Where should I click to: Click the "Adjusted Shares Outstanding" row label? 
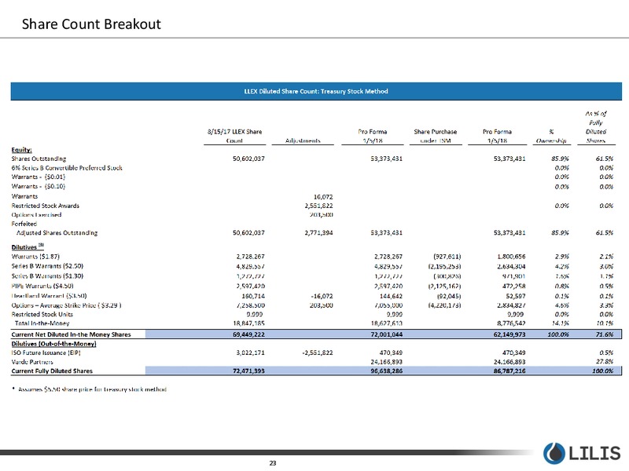point(57,232)
